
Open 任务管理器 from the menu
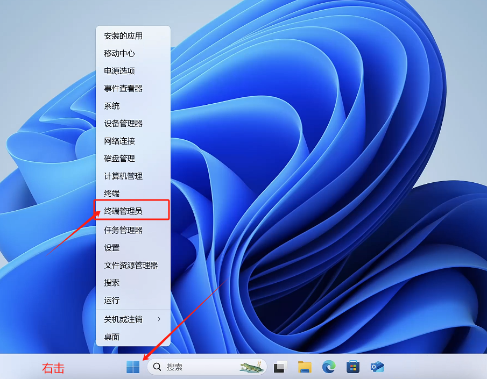[123, 230]
